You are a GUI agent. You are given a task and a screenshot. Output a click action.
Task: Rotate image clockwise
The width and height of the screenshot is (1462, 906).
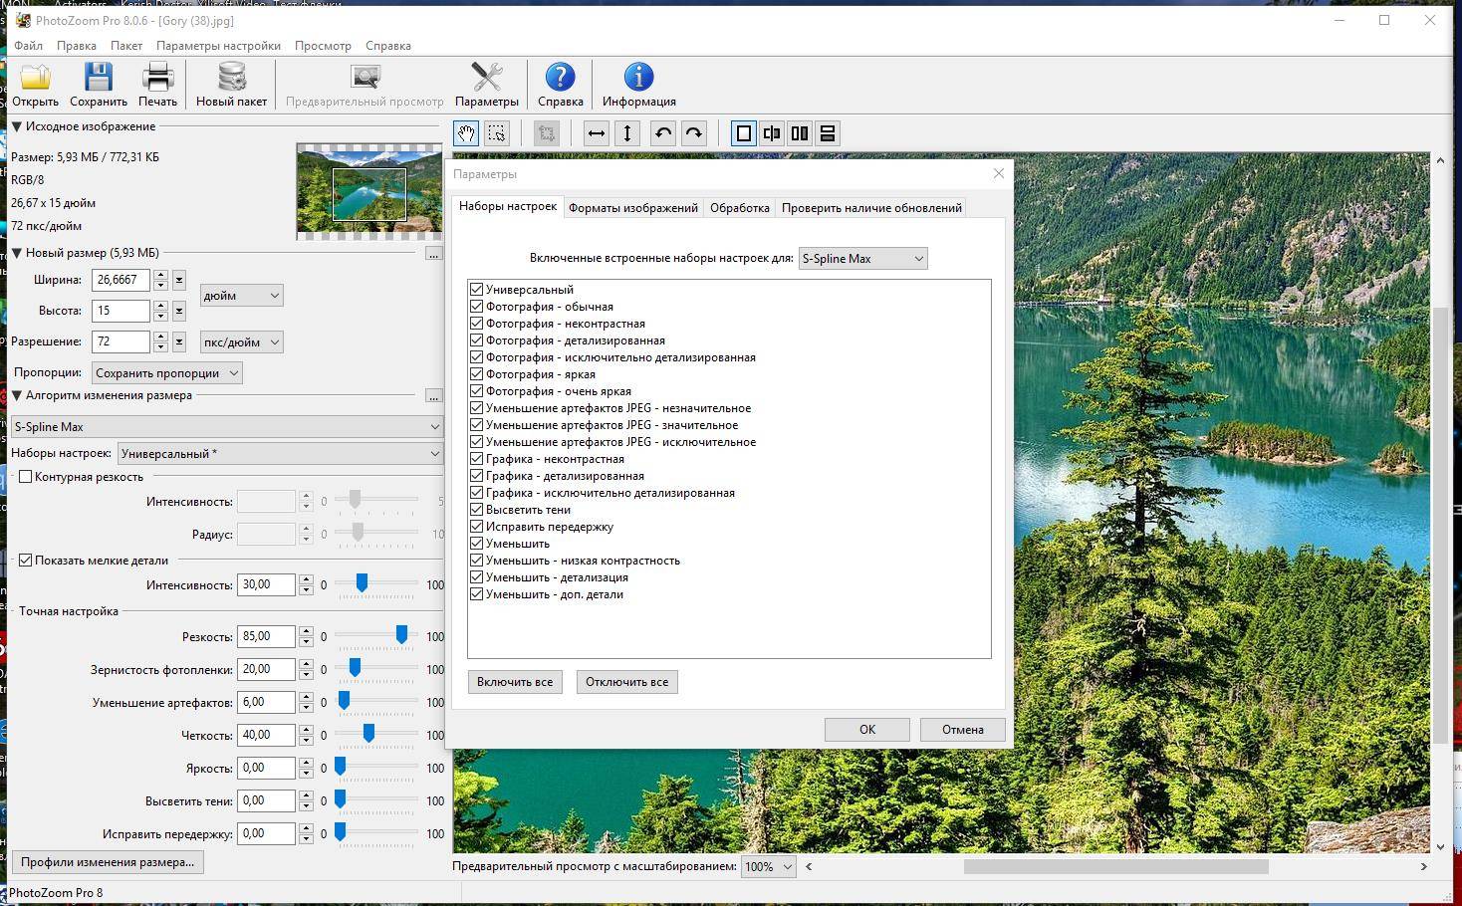[694, 133]
